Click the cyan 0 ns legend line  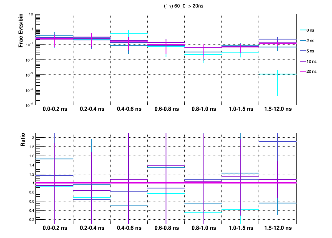coord(303,30)
